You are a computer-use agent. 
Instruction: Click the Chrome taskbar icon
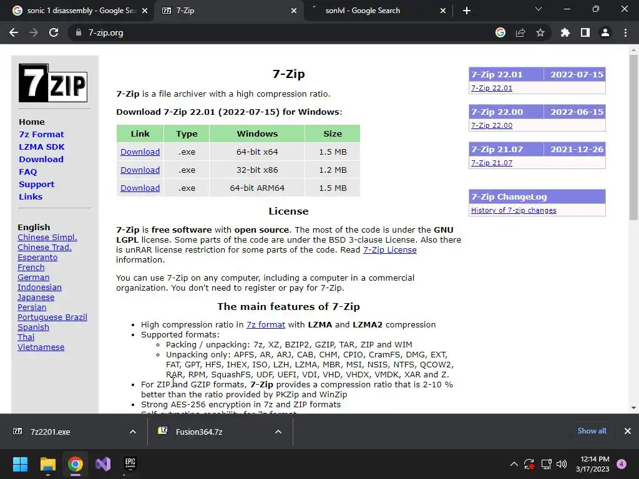click(x=76, y=464)
